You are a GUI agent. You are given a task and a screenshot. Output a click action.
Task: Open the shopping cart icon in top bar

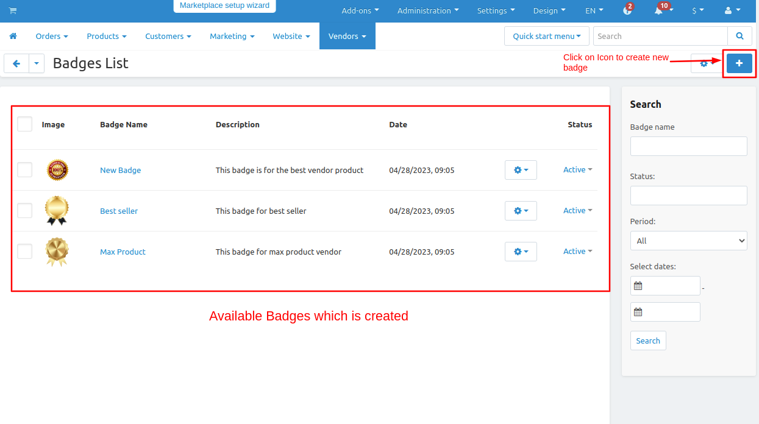click(13, 10)
